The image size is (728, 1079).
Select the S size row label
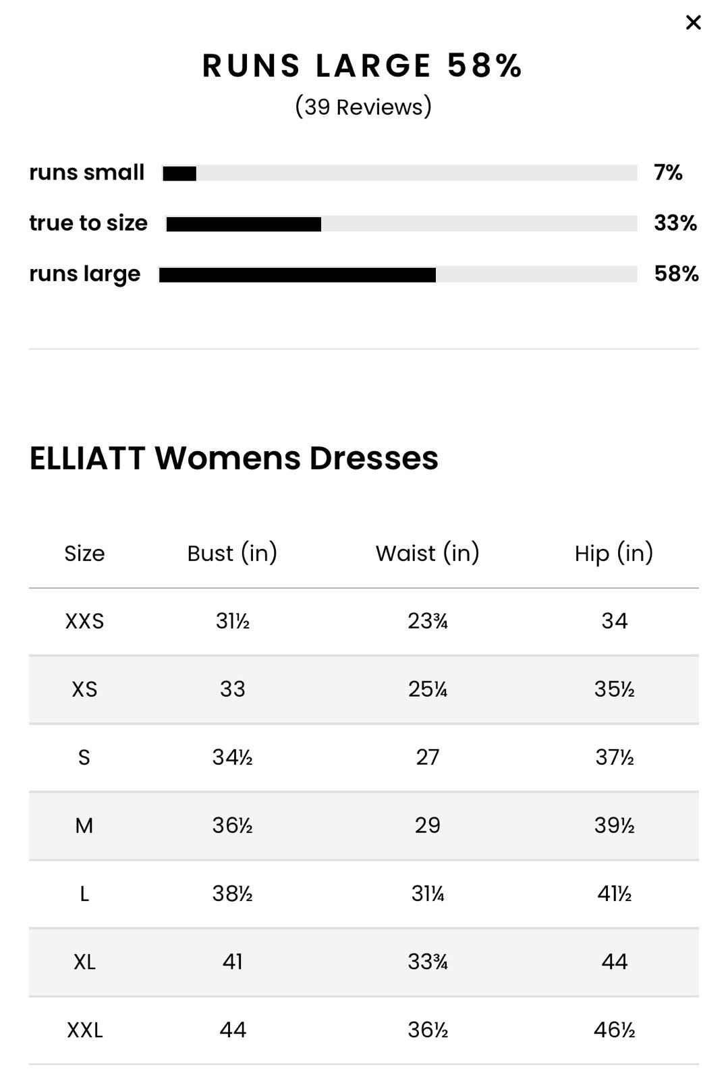click(84, 757)
